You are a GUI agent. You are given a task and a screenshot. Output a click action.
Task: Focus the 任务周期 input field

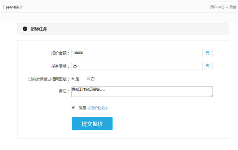pyautogui.click(x=137, y=66)
